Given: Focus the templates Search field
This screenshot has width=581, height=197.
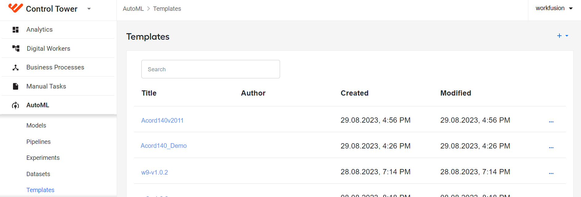Looking at the screenshot, I should click(x=211, y=69).
